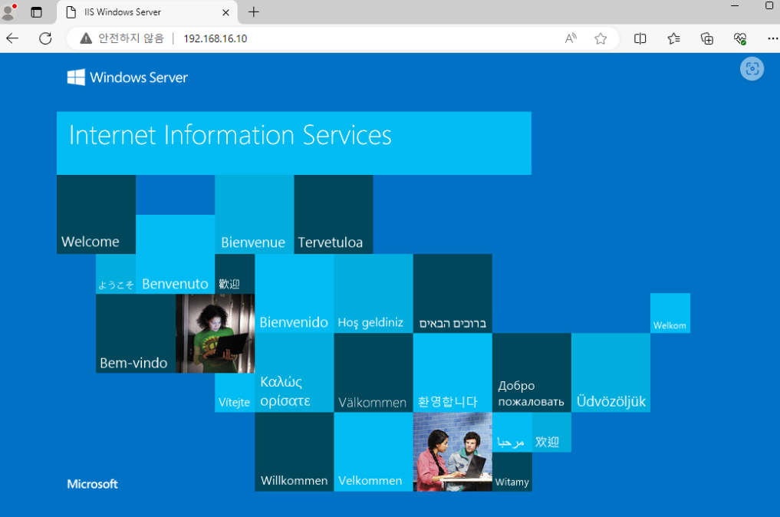Click the Tervetuloa tile
Image resolution: width=780 pixels, height=517 pixels.
tap(334, 214)
